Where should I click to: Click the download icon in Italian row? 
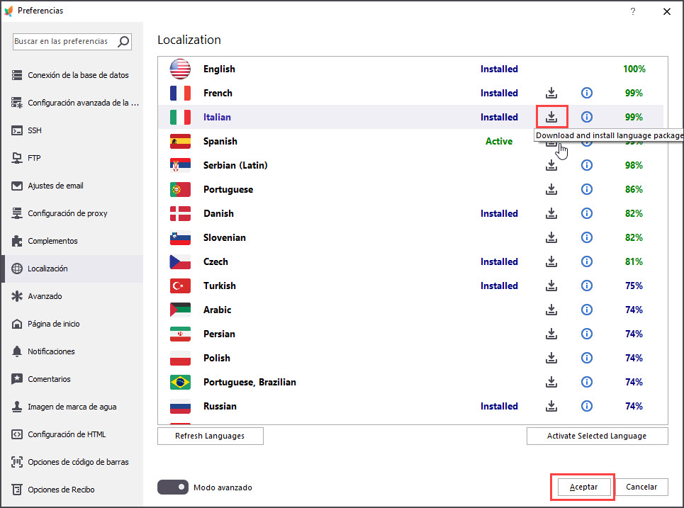click(551, 117)
